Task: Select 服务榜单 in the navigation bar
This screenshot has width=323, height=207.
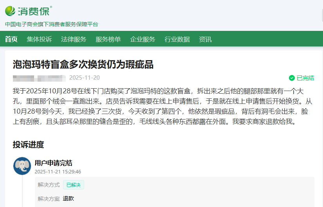Action: [108, 39]
